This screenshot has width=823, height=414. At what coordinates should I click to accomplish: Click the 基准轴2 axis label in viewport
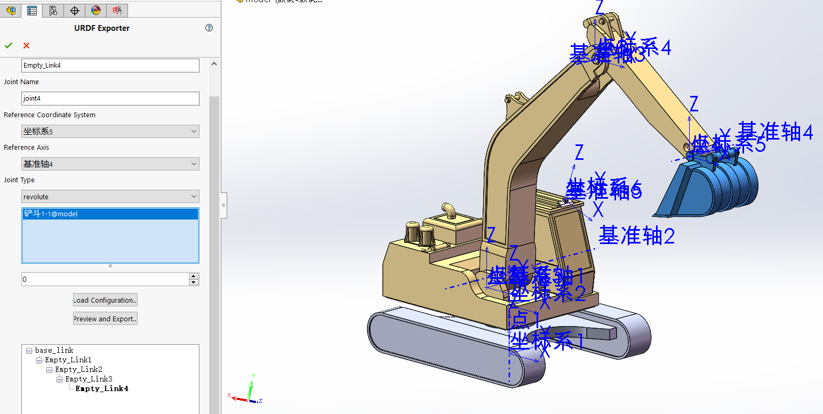coord(637,235)
